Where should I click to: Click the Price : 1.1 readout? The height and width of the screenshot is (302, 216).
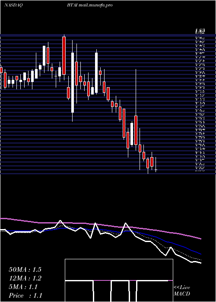click(x=25, y=296)
